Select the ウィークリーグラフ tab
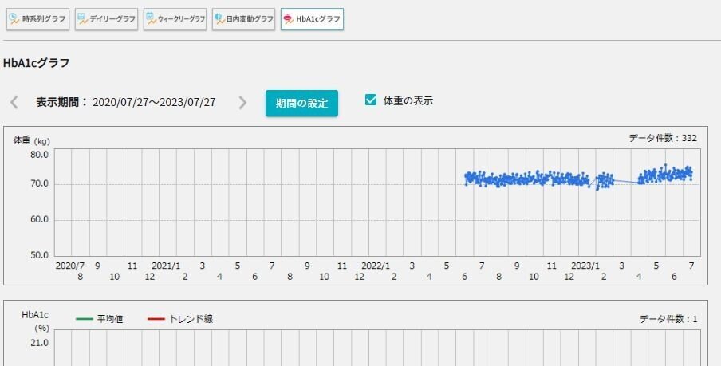Viewport: 721px width, 366px height. pos(175,19)
